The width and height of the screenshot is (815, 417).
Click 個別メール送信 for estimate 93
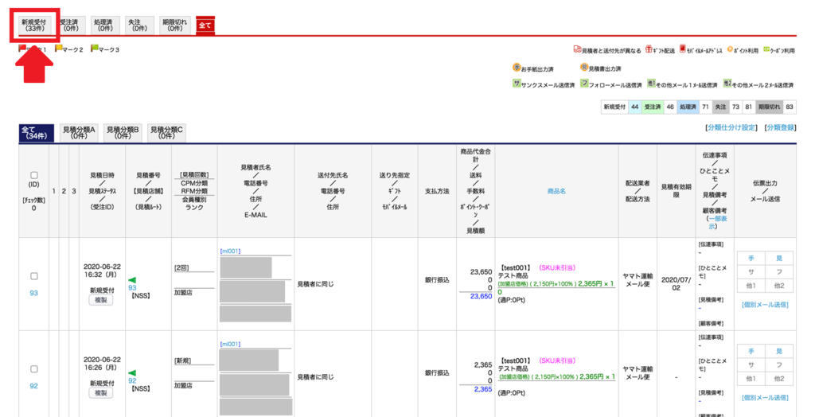tap(765, 305)
